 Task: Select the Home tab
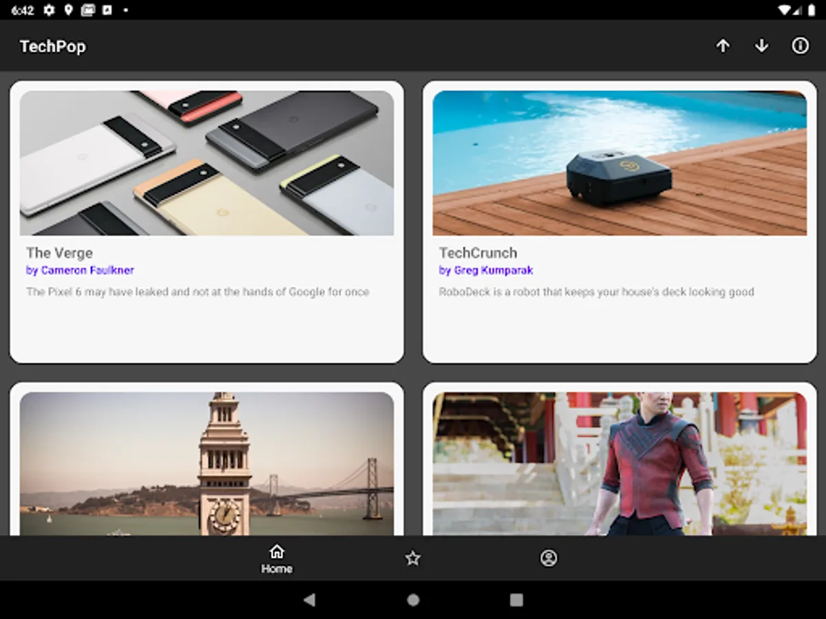click(277, 558)
